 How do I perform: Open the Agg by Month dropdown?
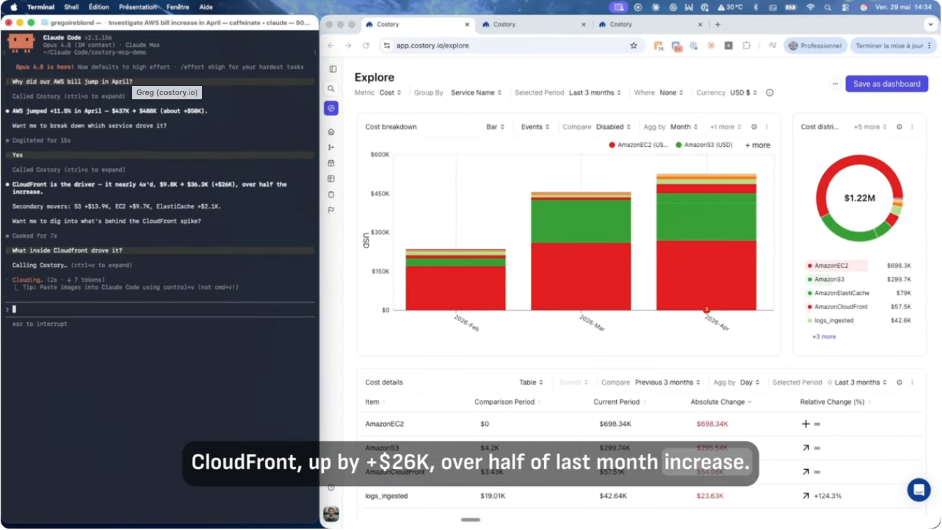(685, 127)
